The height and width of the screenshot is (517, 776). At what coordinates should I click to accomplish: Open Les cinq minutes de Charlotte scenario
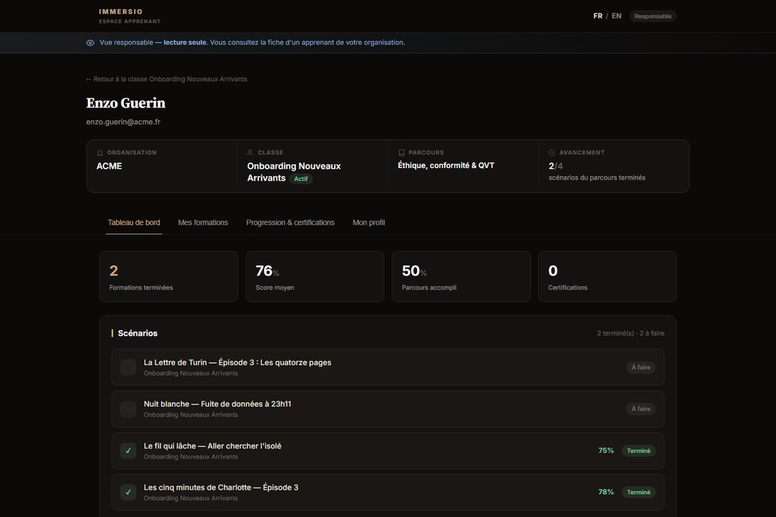[x=388, y=492]
